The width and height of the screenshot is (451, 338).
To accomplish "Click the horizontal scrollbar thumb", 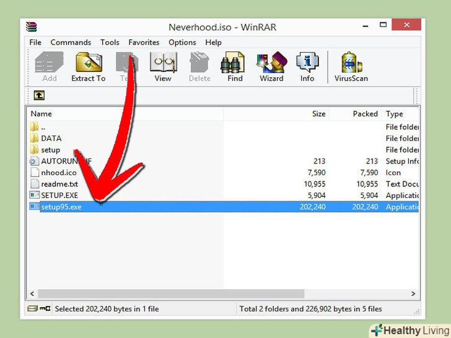I will (171, 293).
